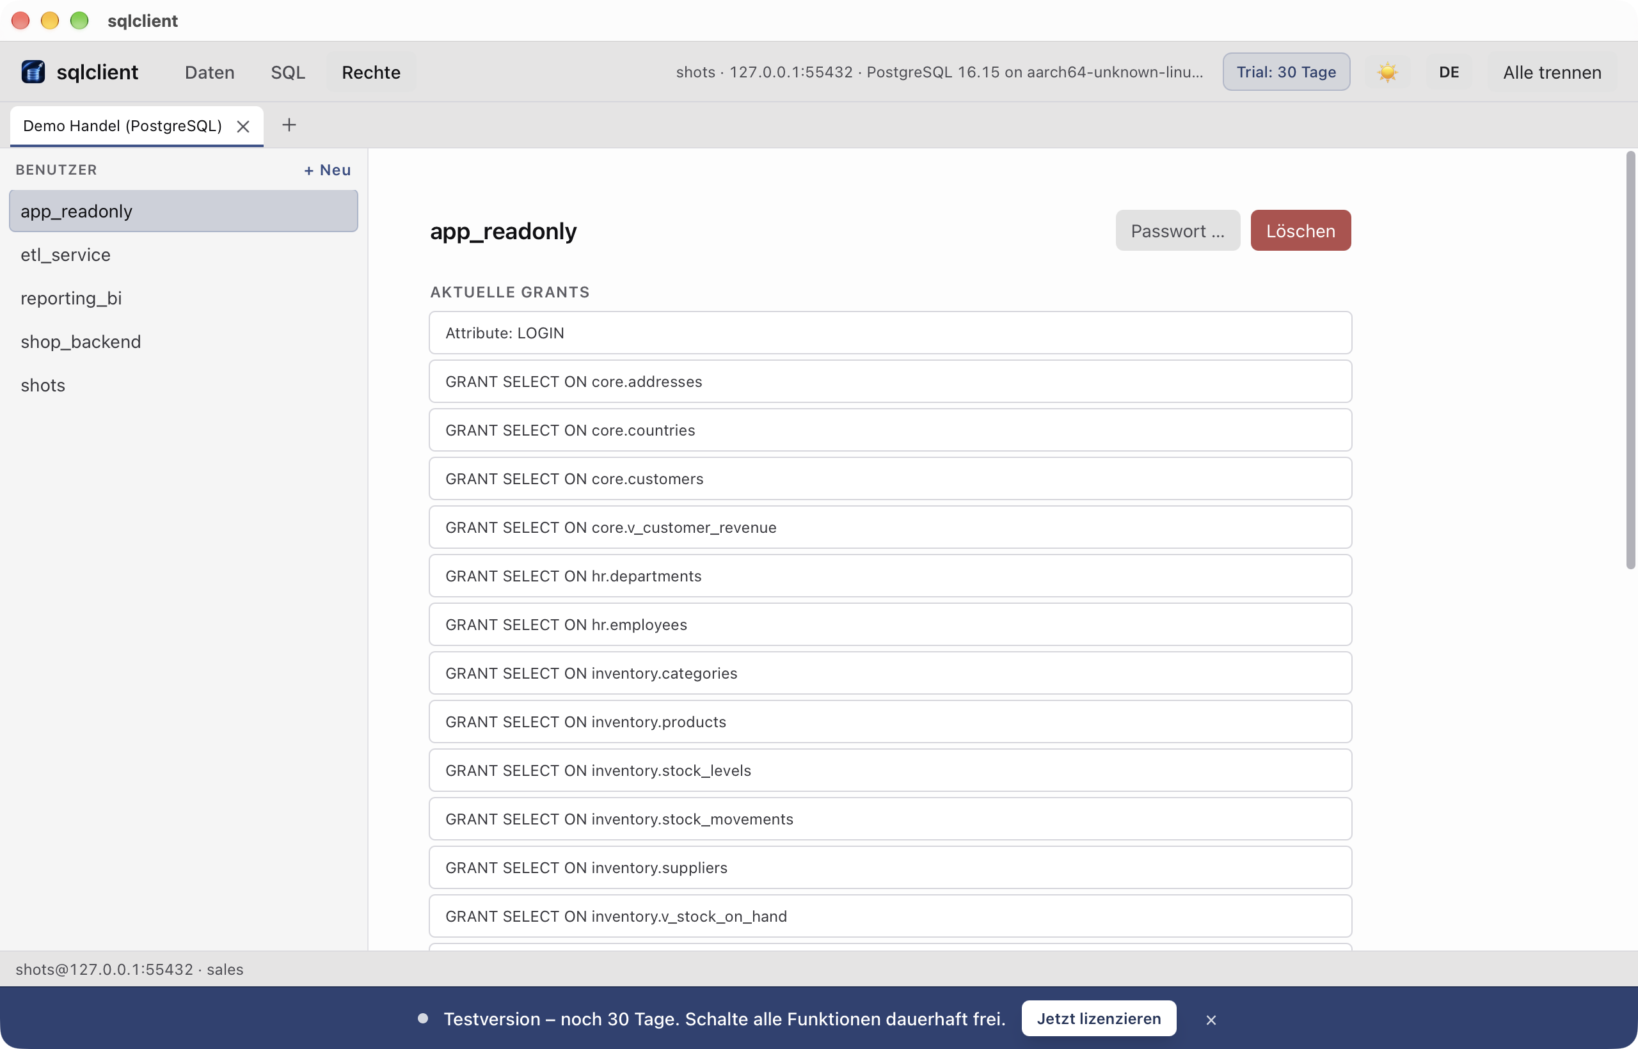Click the Trial: 30 Tage badge
Image resolution: width=1638 pixels, height=1049 pixels.
[x=1285, y=72]
